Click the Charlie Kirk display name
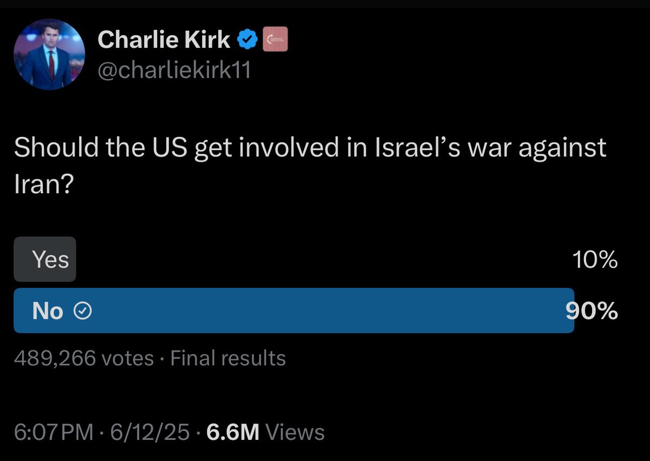650x461 pixels. [x=164, y=40]
